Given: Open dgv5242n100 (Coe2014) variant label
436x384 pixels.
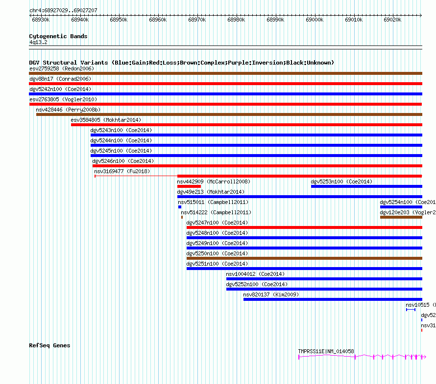Looking at the screenshot, I should [x=60, y=89].
